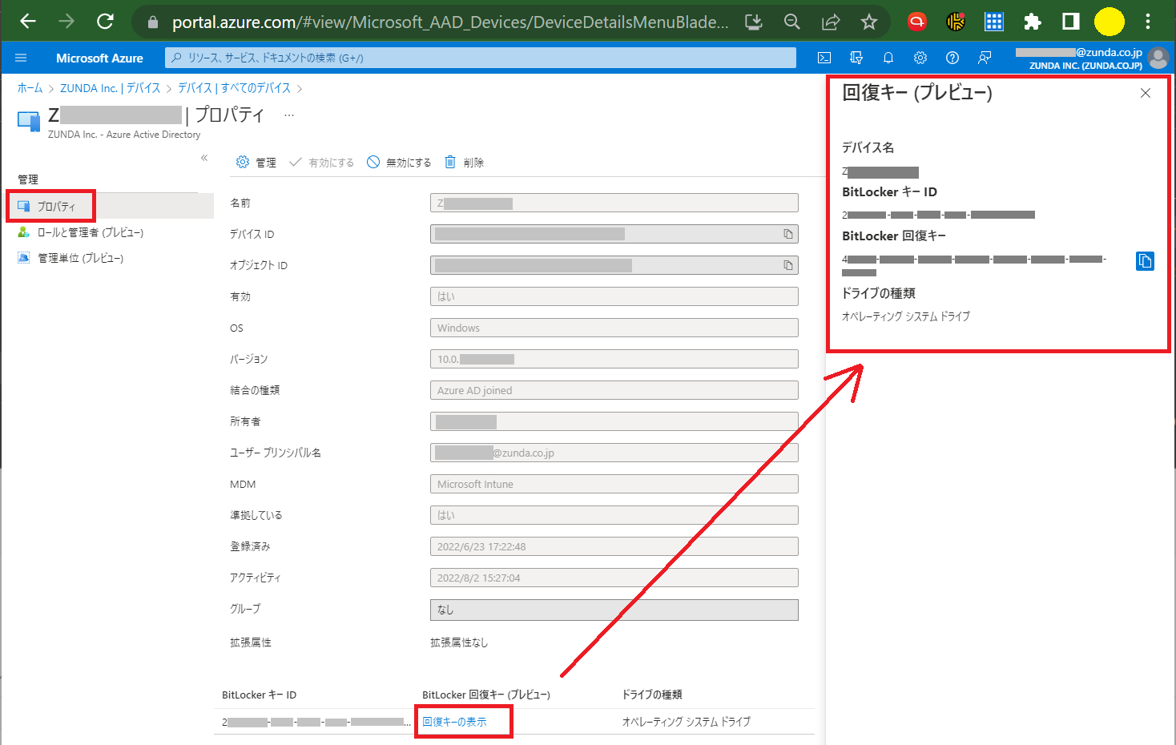Click the 管理 toolbar button
Screen dimensions: 1176x745
point(256,163)
